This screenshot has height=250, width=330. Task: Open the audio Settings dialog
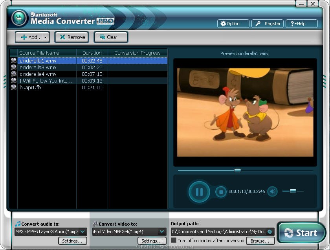(73, 241)
